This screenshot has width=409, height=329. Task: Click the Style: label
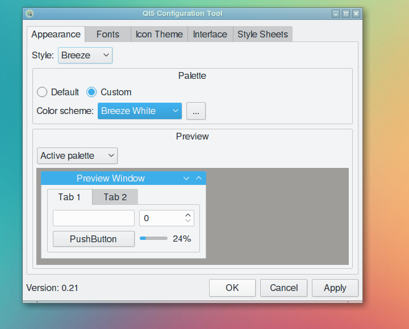(x=43, y=55)
